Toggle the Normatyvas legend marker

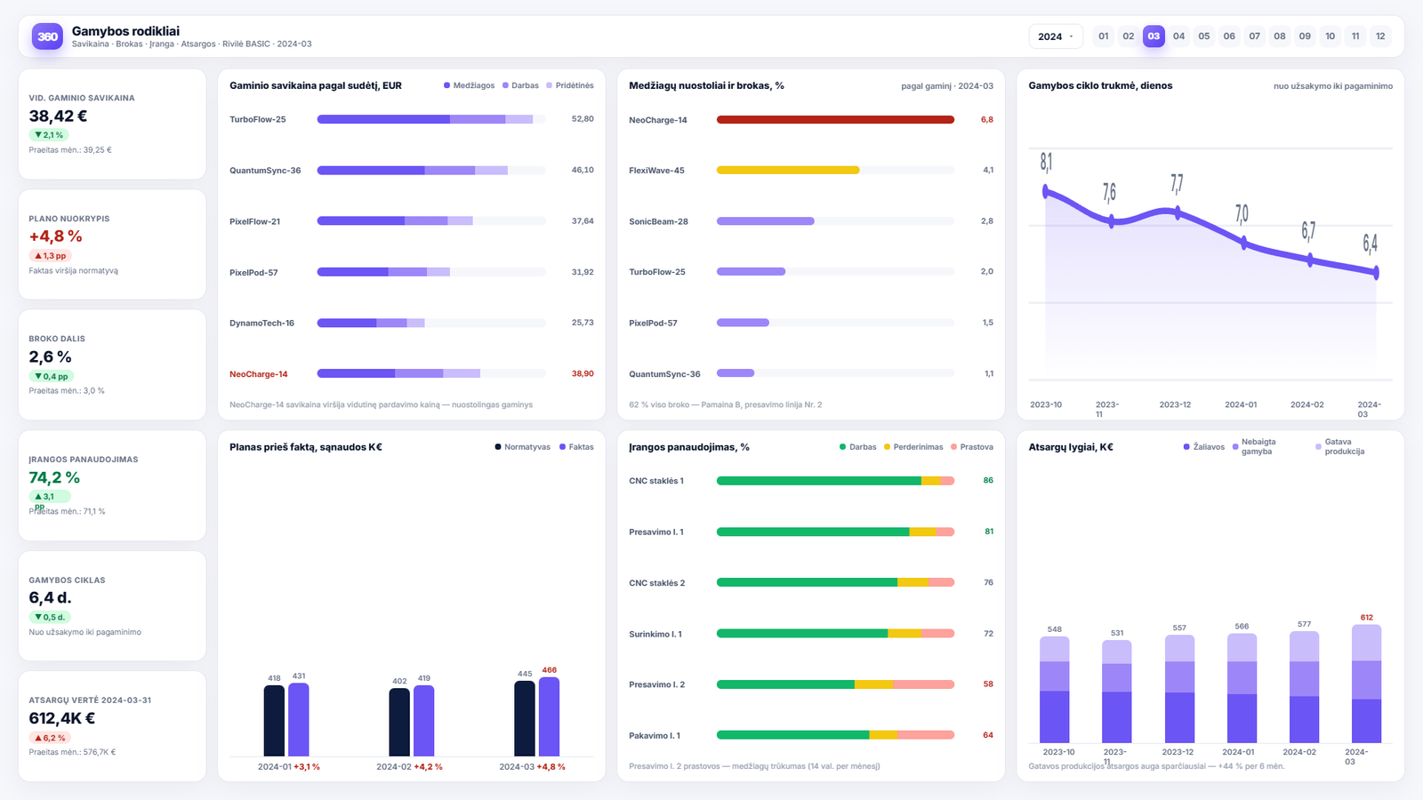coord(498,447)
